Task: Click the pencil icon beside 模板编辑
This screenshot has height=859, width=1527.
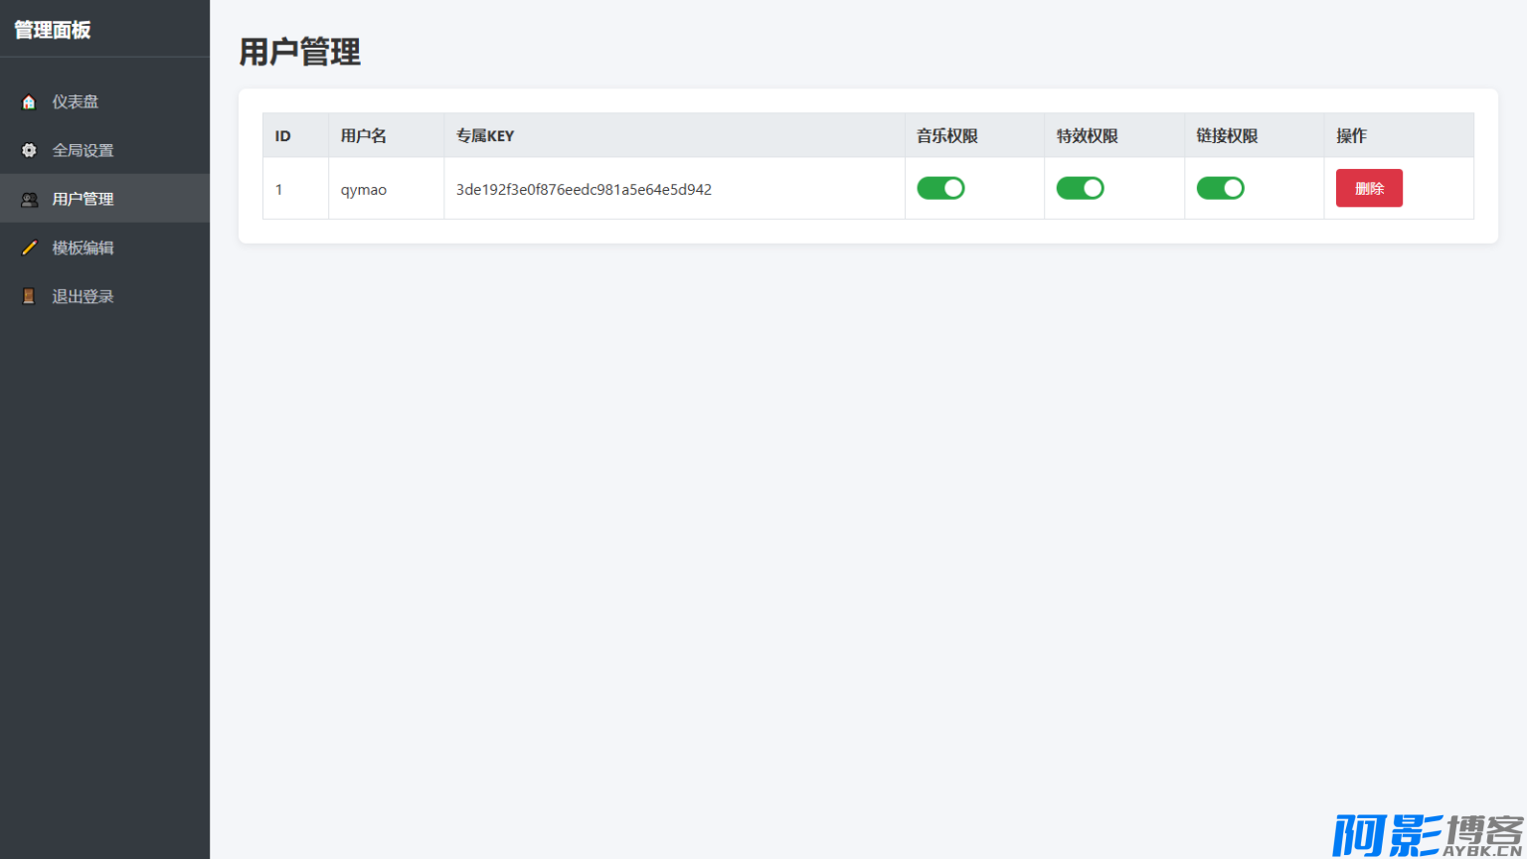Action: point(29,248)
